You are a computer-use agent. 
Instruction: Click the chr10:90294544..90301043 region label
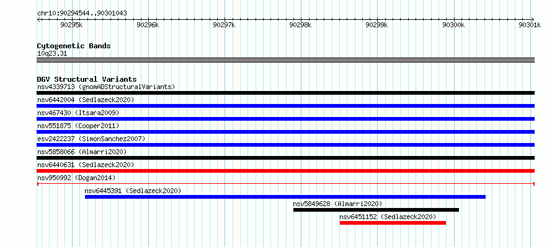click(x=82, y=13)
